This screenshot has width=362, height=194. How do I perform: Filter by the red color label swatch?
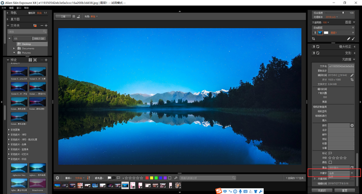147,178
